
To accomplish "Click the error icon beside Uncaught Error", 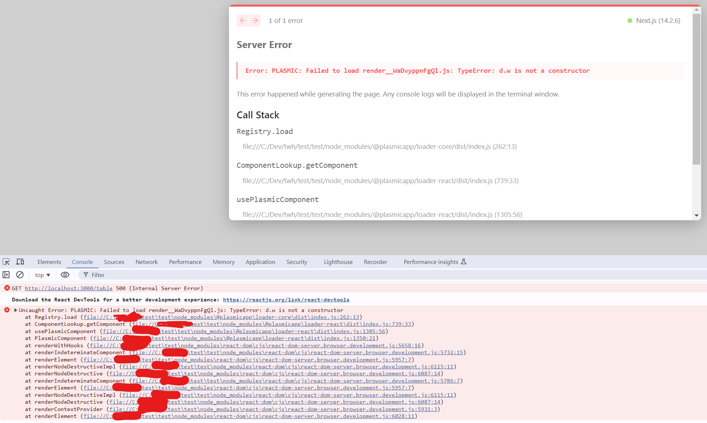I will [x=7, y=310].
